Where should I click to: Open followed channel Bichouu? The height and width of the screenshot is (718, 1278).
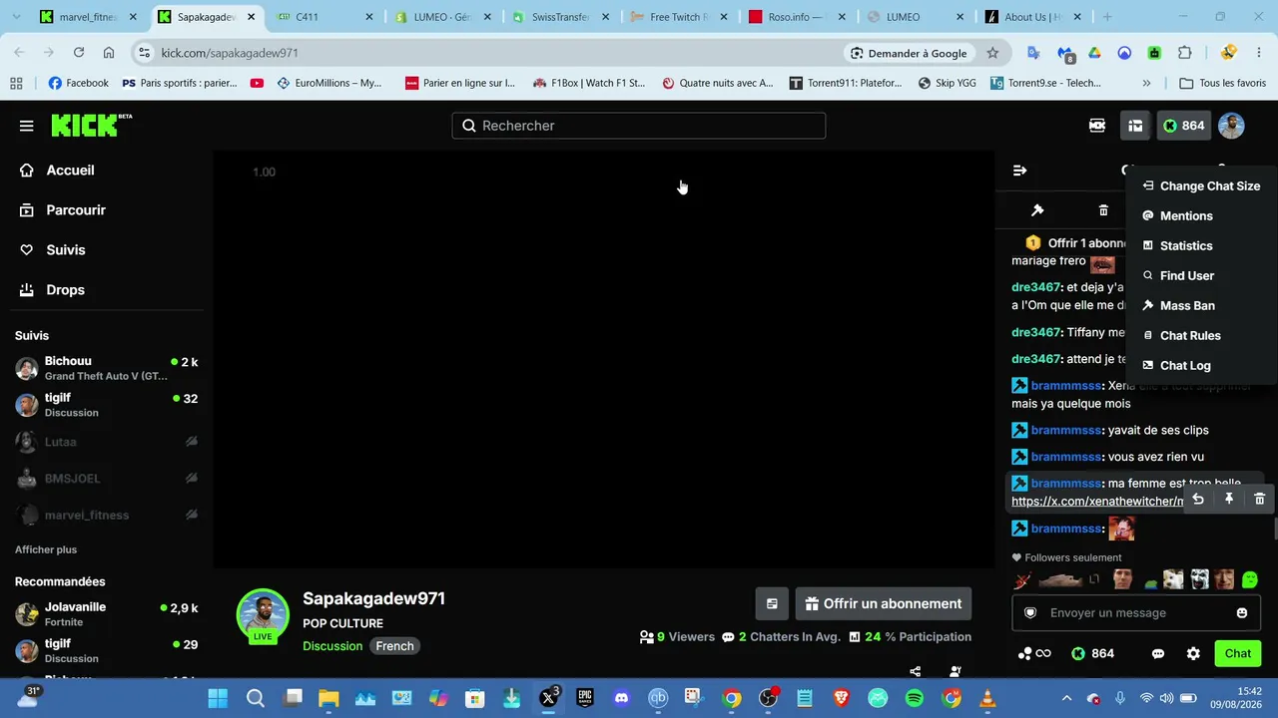(107, 368)
